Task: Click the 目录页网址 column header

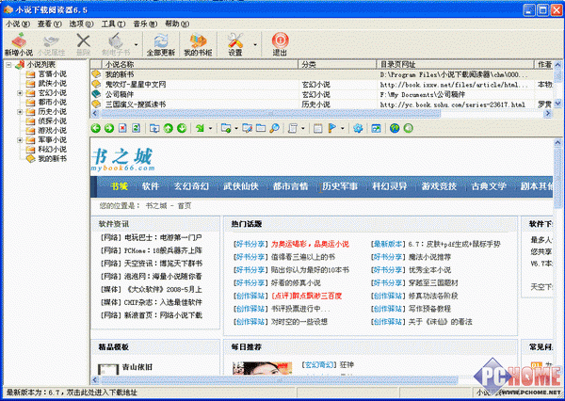Action: point(455,65)
